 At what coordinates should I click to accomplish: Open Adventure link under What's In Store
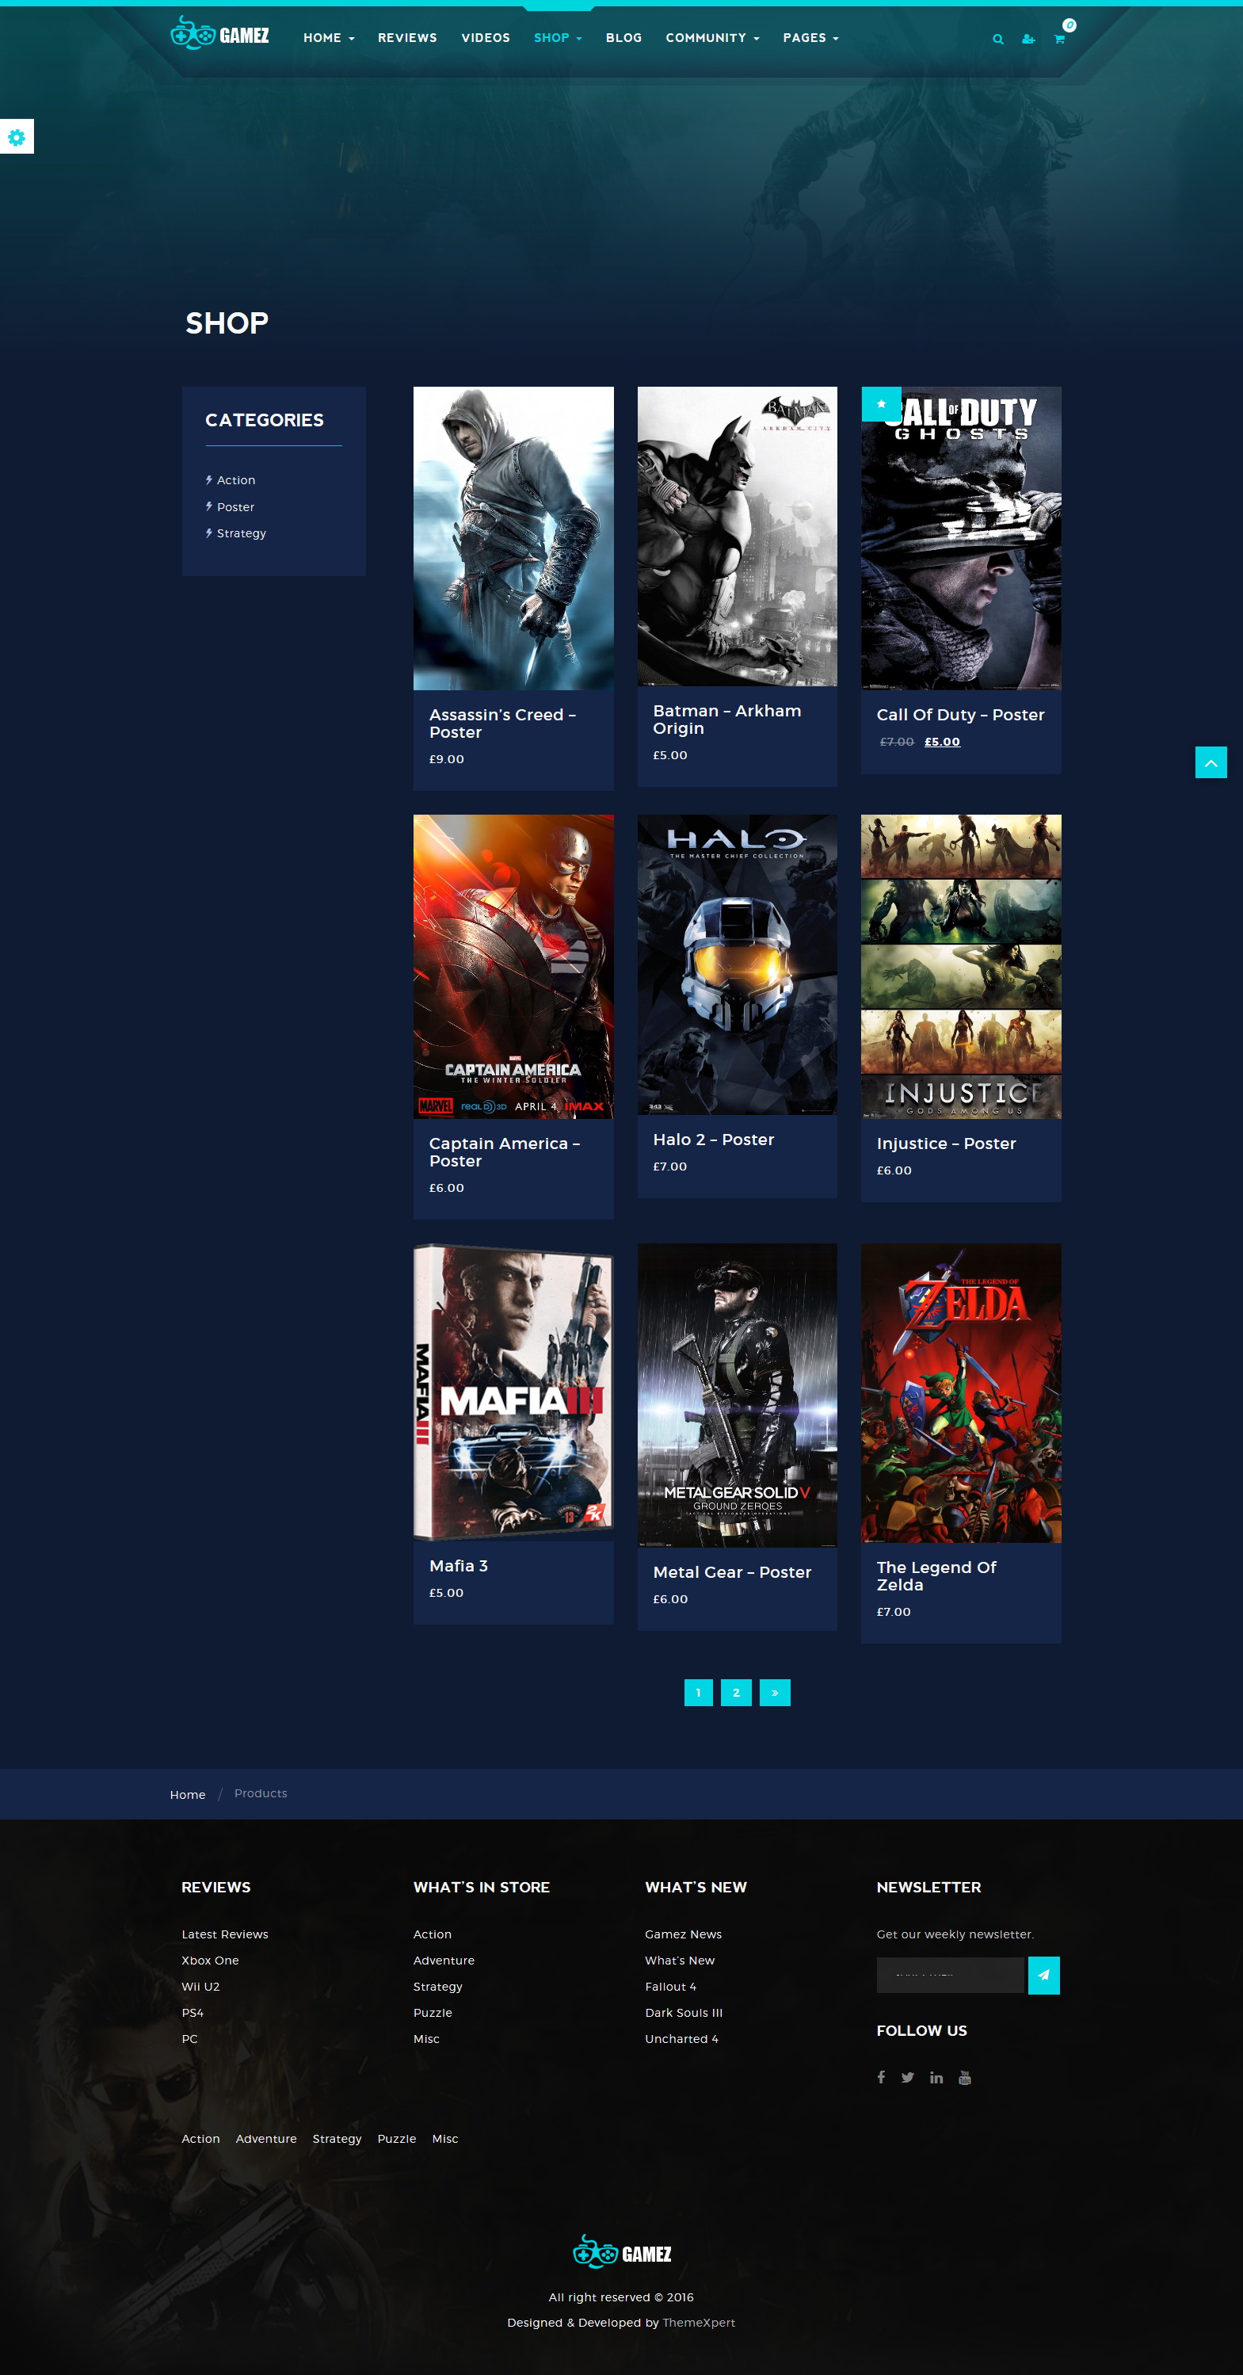(444, 1960)
